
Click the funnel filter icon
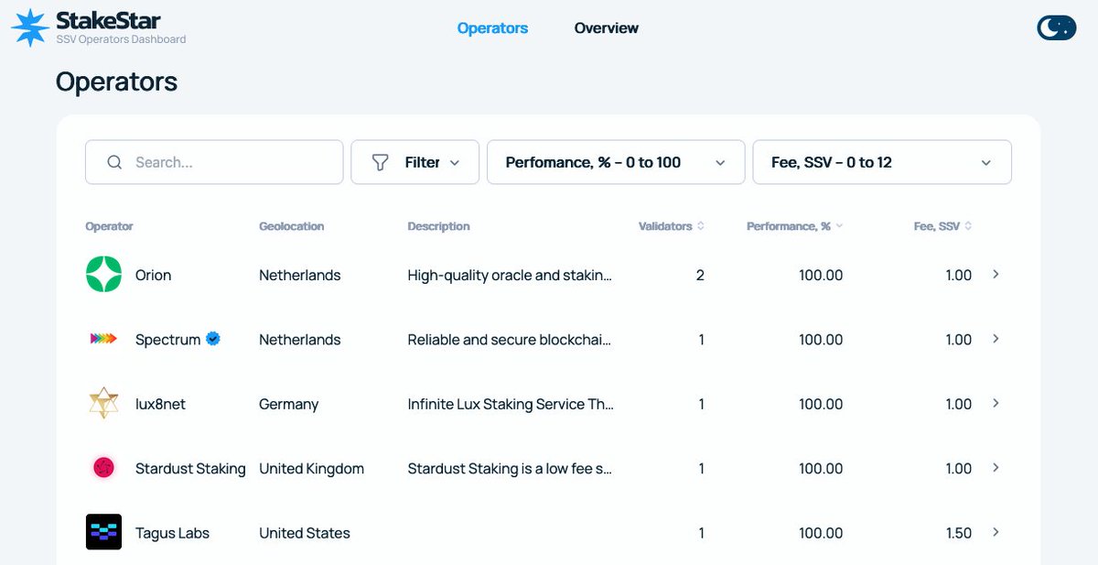pos(380,162)
